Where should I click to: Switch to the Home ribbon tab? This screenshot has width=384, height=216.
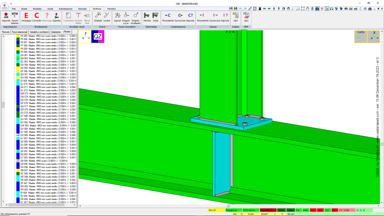coord(24,9)
